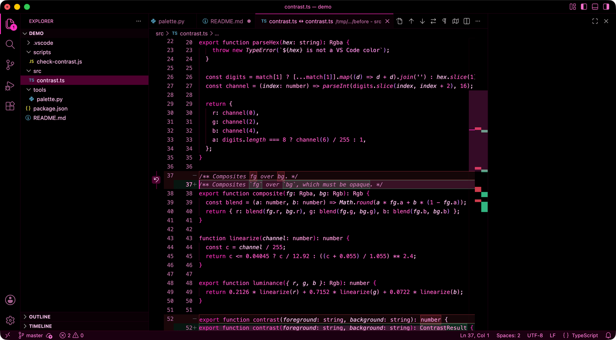Change encoding via UTF-8
Viewport: 616px width, 340px height.
click(535, 335)
